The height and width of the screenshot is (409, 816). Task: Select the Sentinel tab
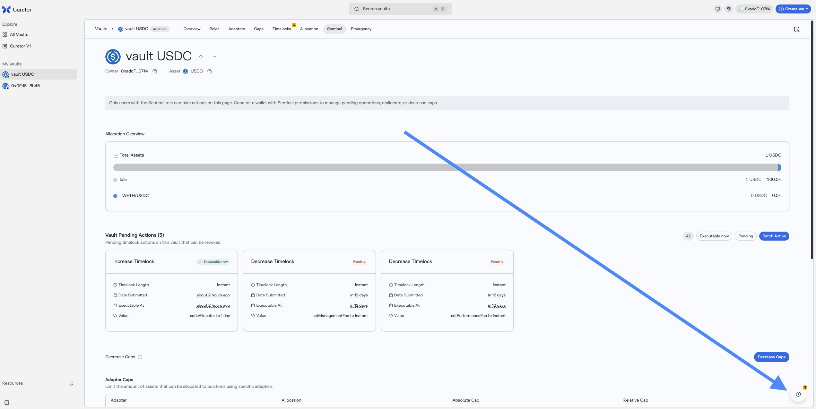coord(334,29)
